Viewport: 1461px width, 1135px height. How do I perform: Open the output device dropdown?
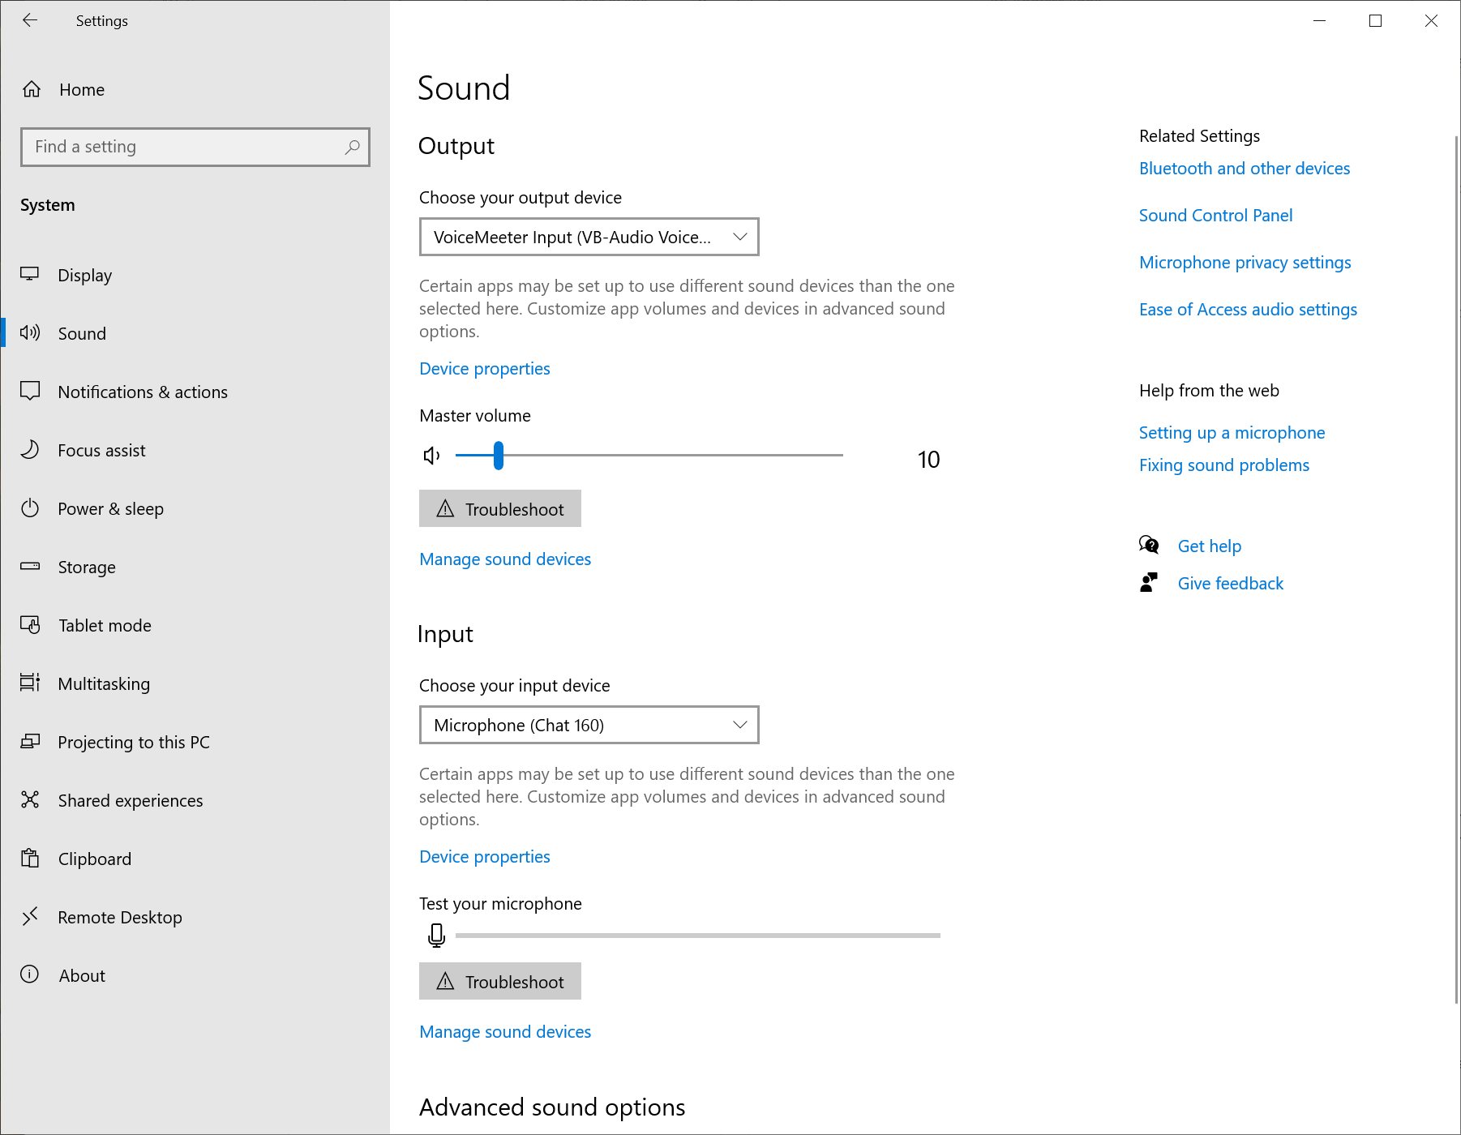pos(589,237)
